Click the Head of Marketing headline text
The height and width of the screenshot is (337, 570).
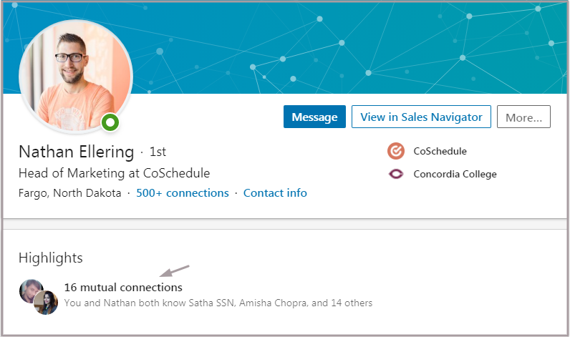tap(114, 173)
